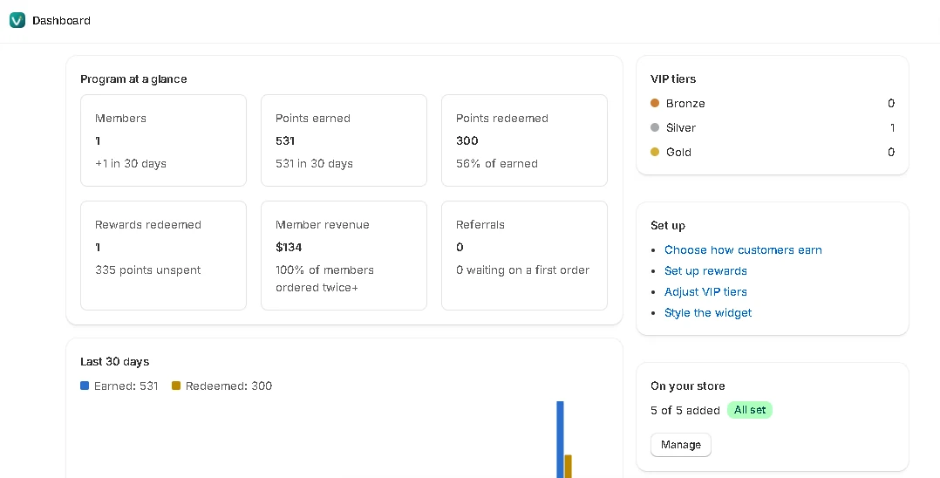Click the 'Gold' tier label

(678, 153)
